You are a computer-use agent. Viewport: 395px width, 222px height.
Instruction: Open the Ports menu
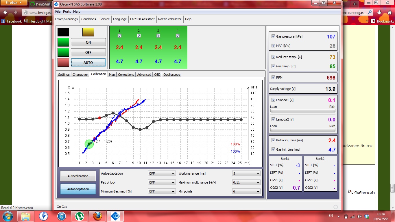point(67,12)
